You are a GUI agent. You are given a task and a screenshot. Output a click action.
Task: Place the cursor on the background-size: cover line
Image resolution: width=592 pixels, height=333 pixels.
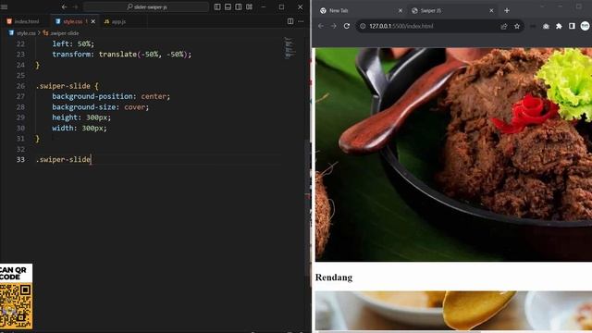(101, 107)
